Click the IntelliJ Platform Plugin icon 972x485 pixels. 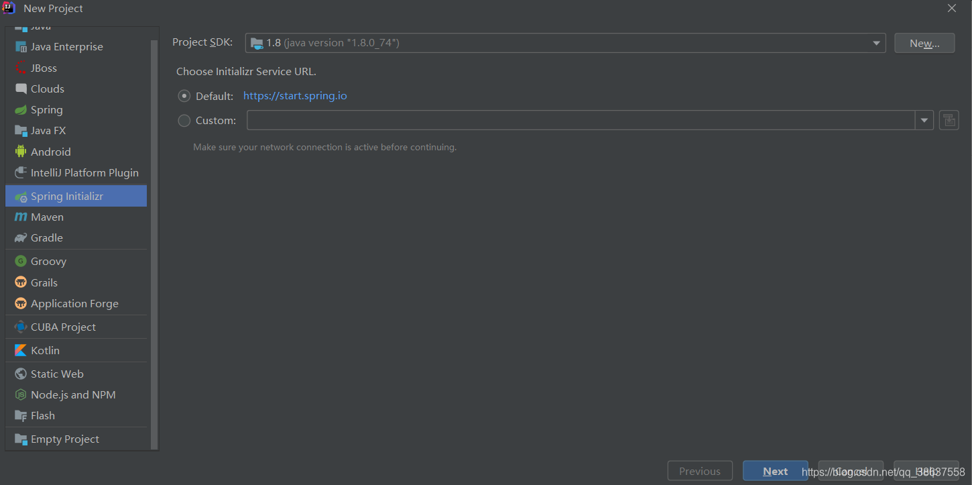(x=21, y=172)
